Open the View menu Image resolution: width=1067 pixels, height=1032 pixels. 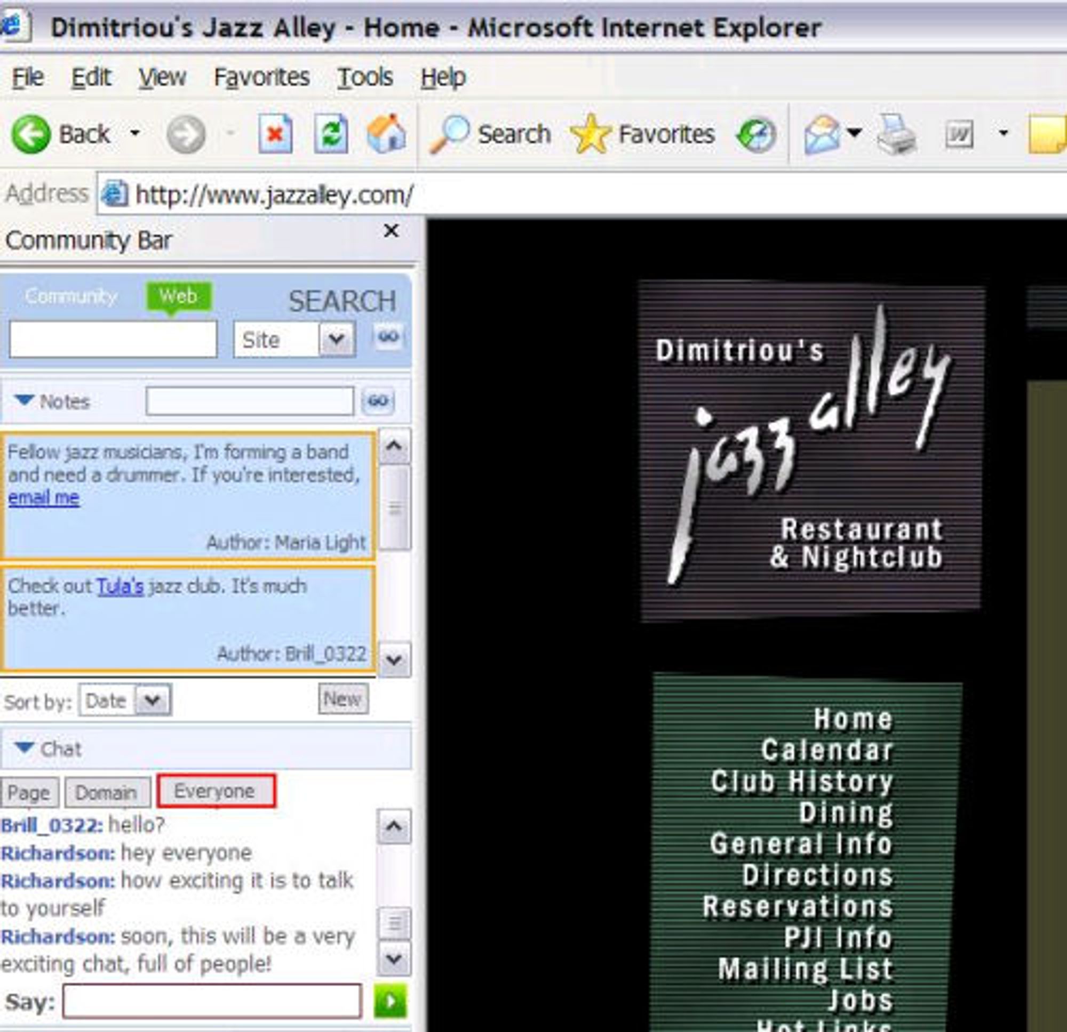tap(162, 77)
